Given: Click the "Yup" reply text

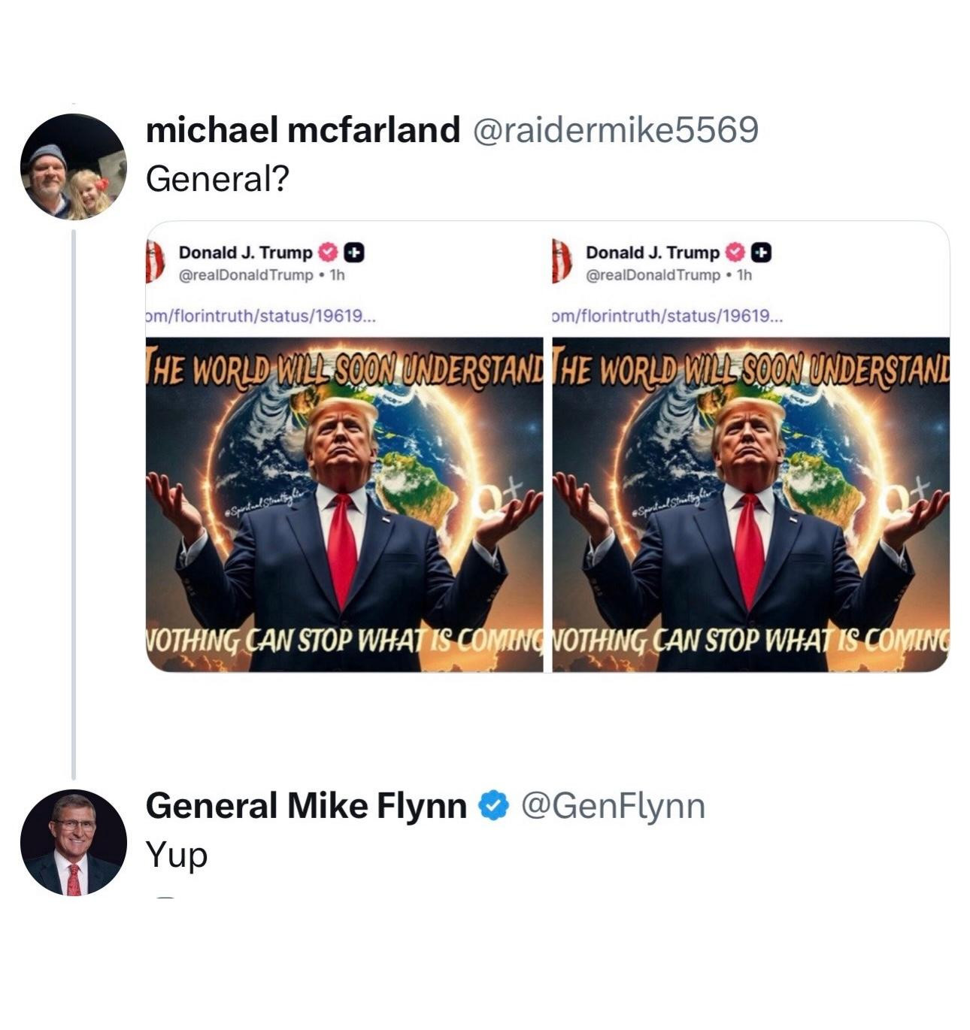Looking at the screenshot, I should point(176,855).
